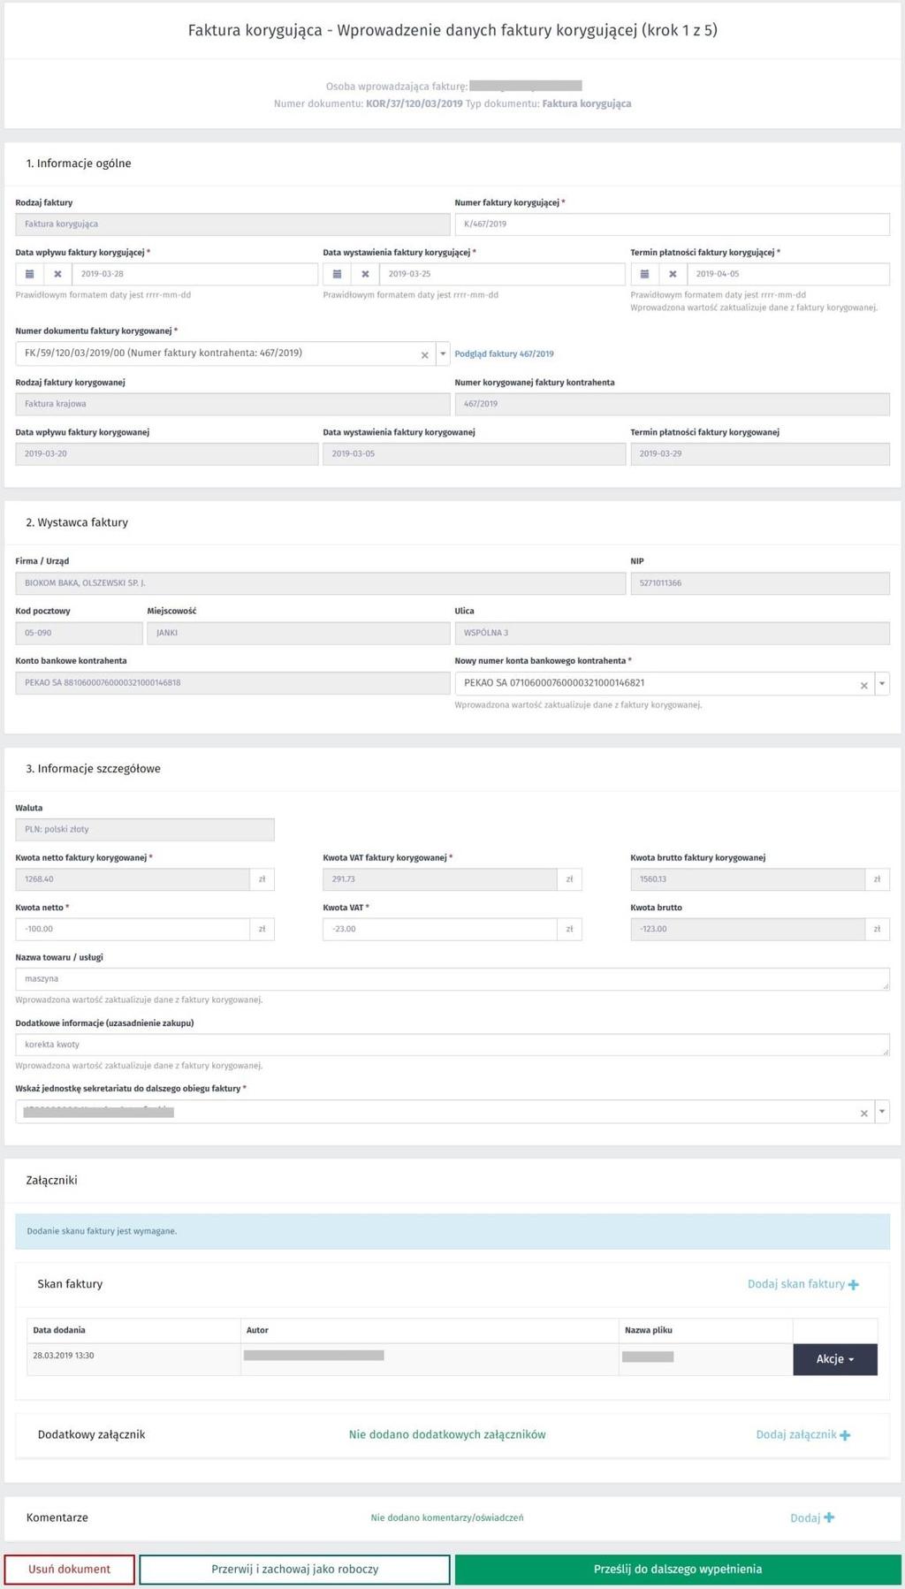905x1589 pixels.
Task: Expand the Numer dokumentu faktury korygowanej dropdown
Action: [x=443, y=354]
